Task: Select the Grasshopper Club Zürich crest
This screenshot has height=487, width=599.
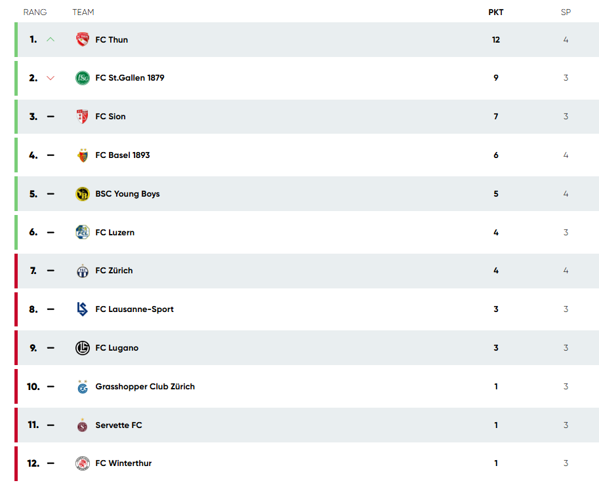Action: pyautogui.click(x=83, y=387)
